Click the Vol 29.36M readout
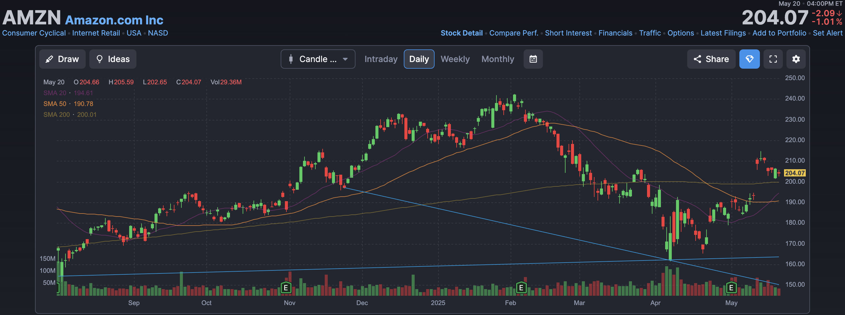 226,82
